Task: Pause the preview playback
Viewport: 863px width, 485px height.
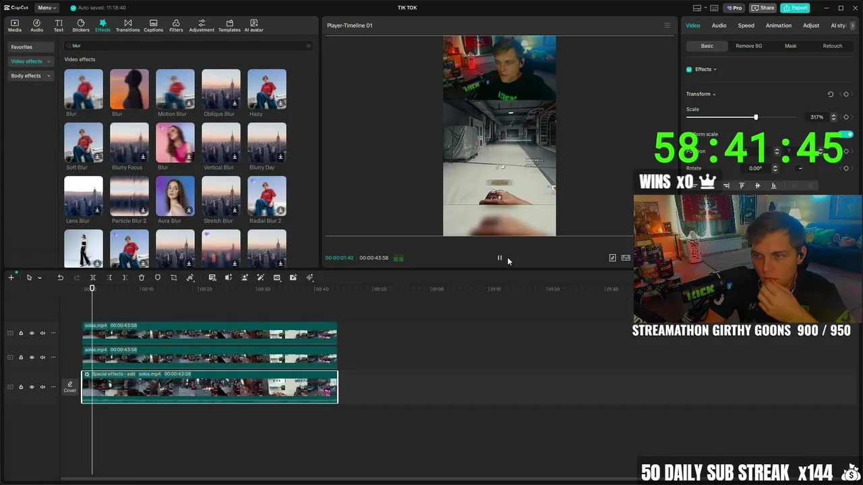Action: (500, 258)
